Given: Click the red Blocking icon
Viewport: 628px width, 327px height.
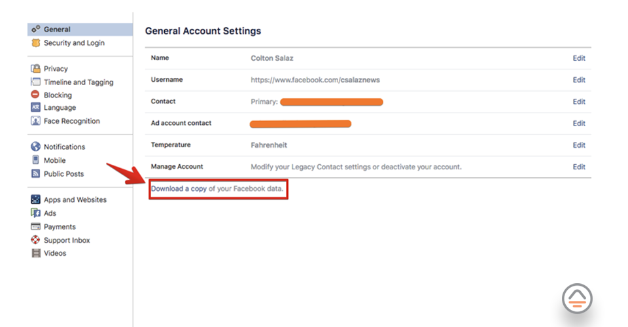Looking at the screenshot, I should pos(35,94).
